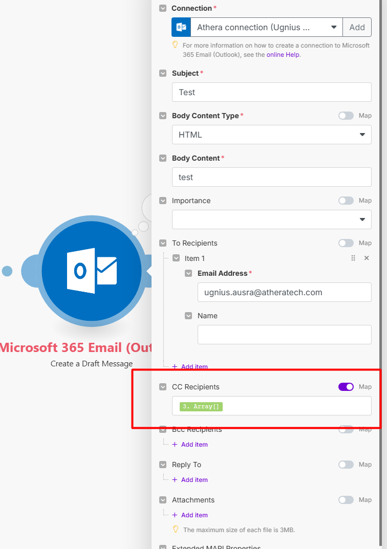This screenshot has height=549, width=387.
Task: Click the Email Address input field
Action: 285,292
